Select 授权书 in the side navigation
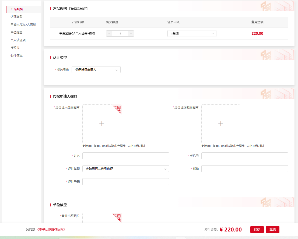The width and height of the screenshot is (298, 239). click(15, 48)
